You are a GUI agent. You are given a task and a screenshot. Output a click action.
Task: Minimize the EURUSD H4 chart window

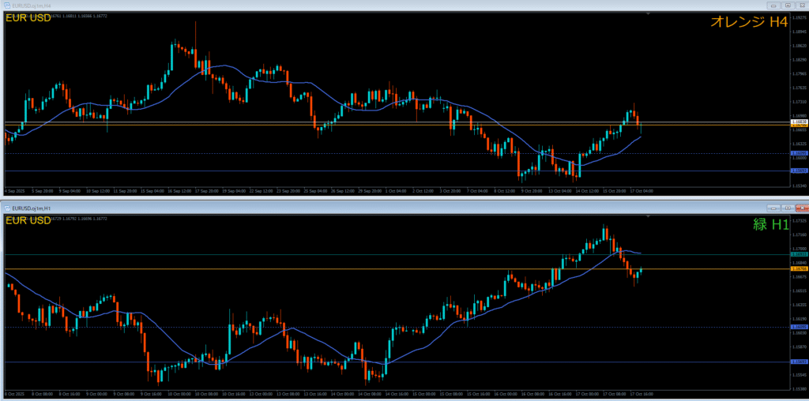click(x=773, y=5)
